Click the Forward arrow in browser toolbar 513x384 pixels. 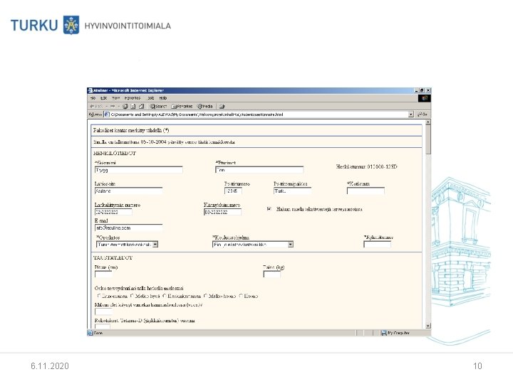tap(113, 107)
